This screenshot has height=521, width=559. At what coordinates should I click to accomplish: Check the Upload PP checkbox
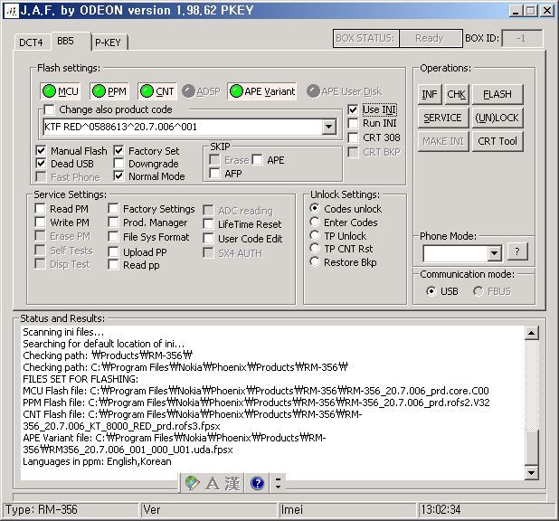(113, 251)
